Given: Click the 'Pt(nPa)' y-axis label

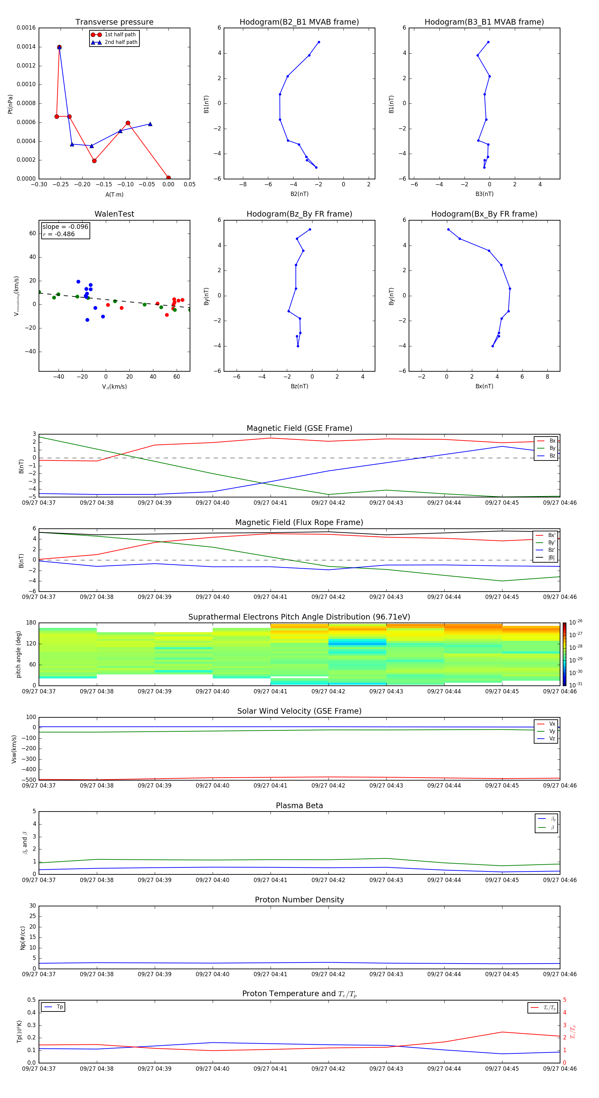Looking at the screenshot, I should coord(10,104).
